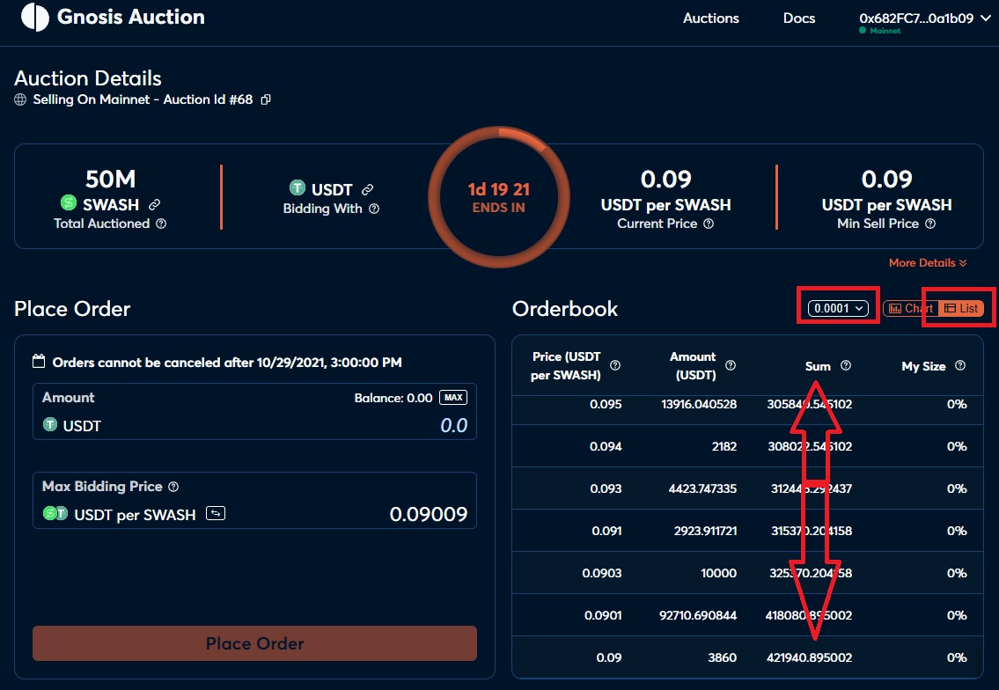Click the orderbook row priced 0.0903
This screenshot has height=690, width=999.
[x=747, y=573]
